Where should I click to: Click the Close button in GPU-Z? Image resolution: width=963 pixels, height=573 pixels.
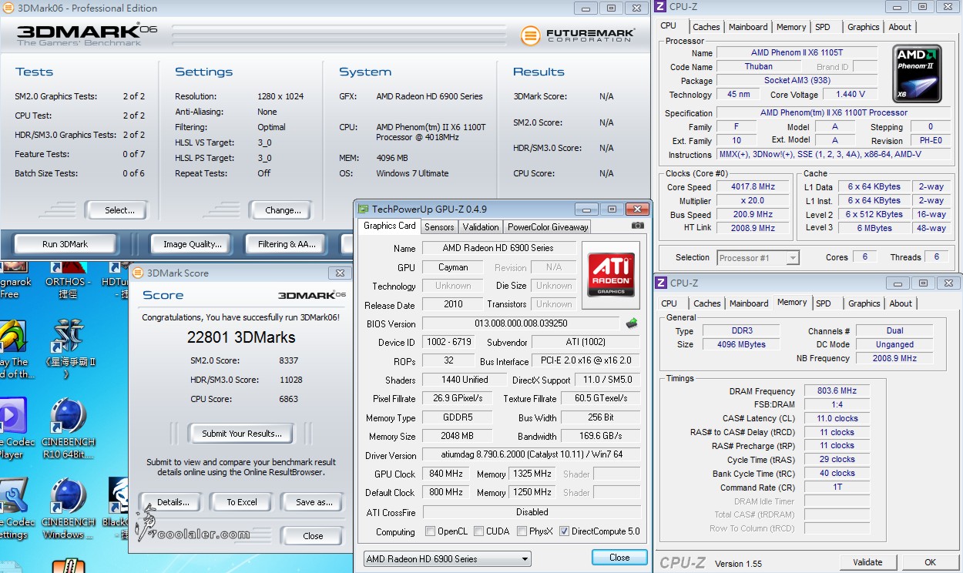click(x=619, y=558)
